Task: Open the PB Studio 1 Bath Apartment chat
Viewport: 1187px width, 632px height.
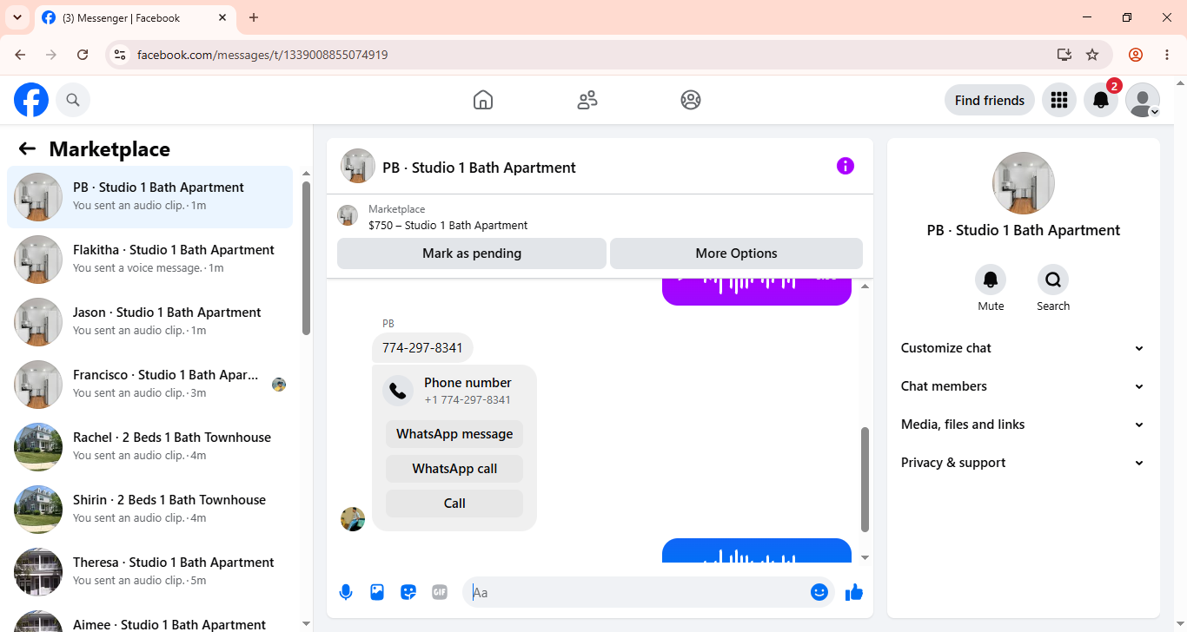Action: [x=150, y=197]
